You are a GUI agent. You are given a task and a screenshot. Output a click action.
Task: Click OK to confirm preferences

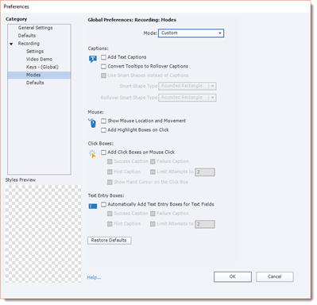click(x=233, y=276)
